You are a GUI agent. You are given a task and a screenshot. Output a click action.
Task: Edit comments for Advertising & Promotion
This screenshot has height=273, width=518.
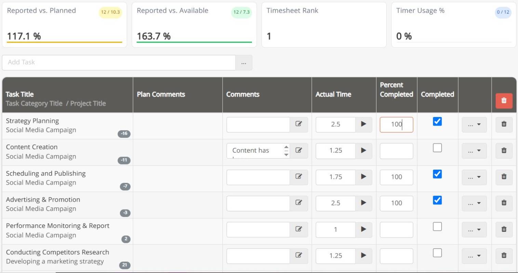click(x=299, y=203)
